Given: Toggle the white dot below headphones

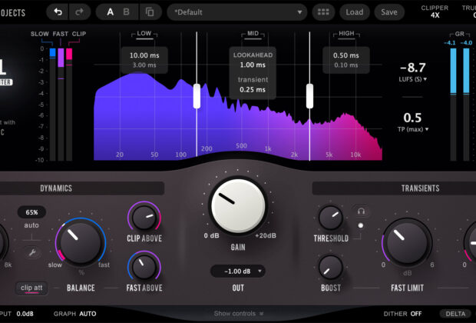Looking at the screenshot, I should pos(361,225).
